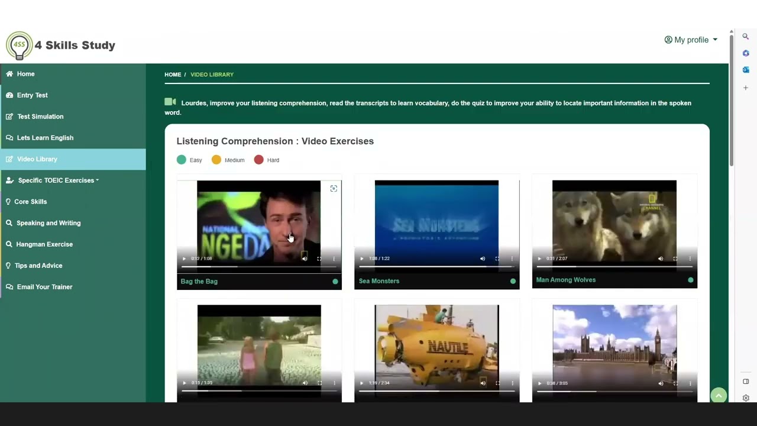
Task: Click the yellow Medium difficulty dot
Action: [216, 160]
